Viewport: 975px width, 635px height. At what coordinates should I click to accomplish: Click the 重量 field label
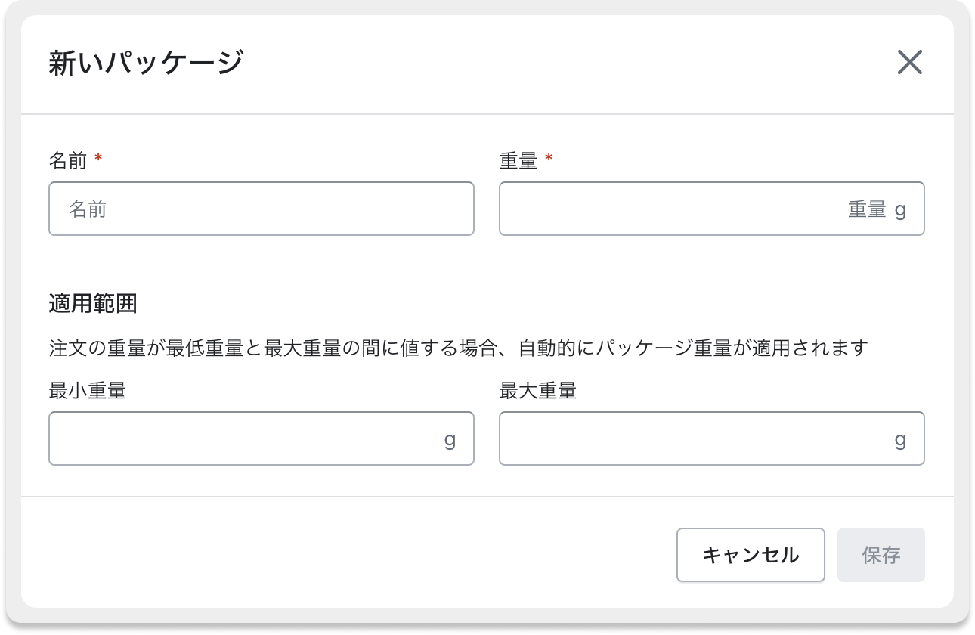tap(518, 160)
